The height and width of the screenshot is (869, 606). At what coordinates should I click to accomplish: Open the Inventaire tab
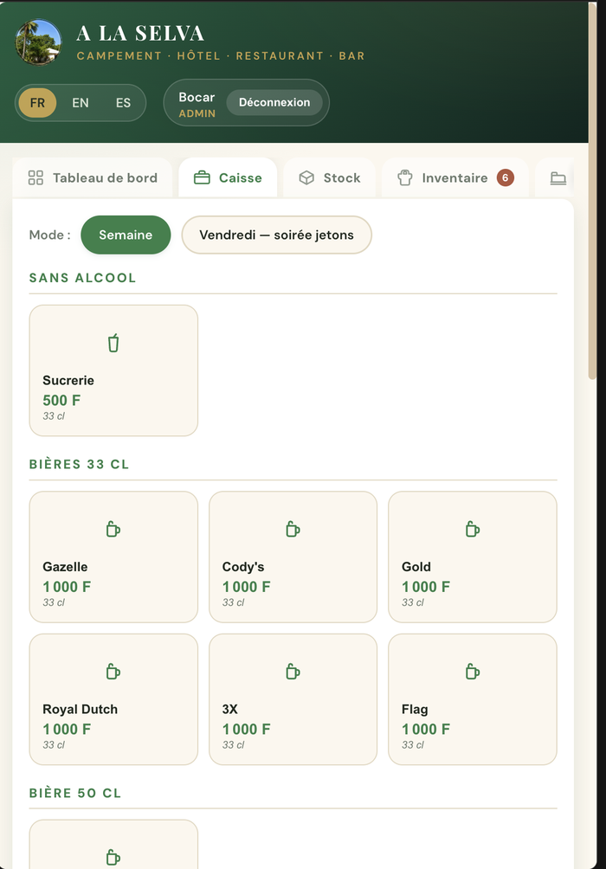click(x=455, y=178)
